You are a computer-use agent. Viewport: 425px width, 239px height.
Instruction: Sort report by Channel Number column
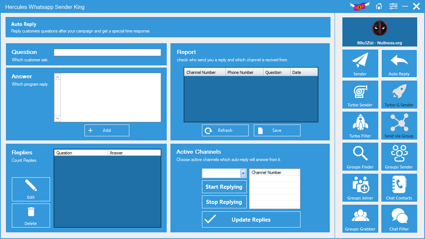pos(205,72)
